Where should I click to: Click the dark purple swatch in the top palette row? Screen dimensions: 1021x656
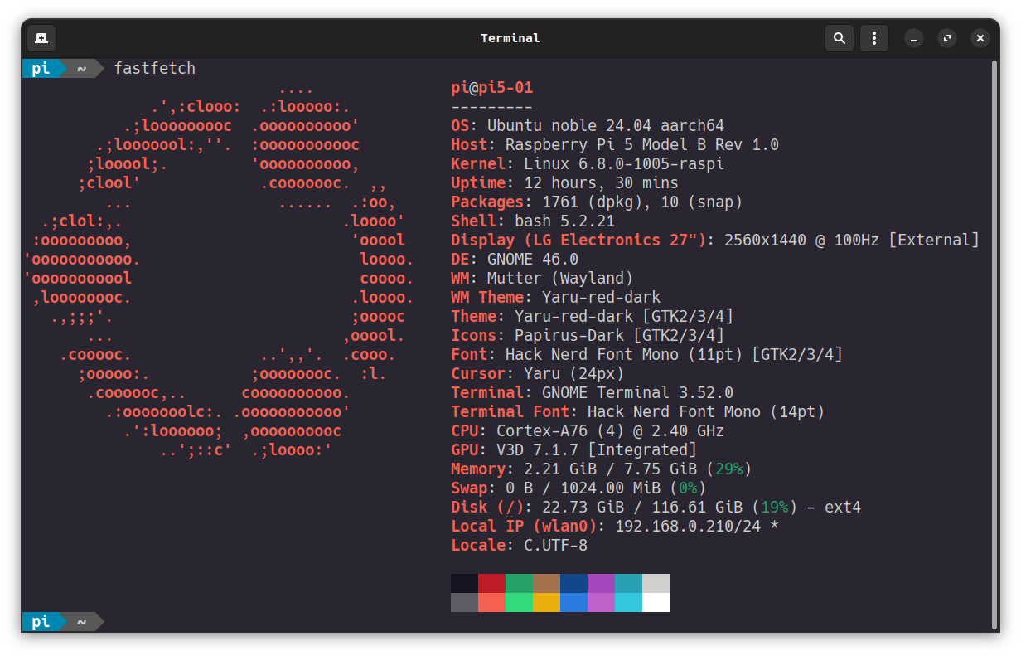601,584
